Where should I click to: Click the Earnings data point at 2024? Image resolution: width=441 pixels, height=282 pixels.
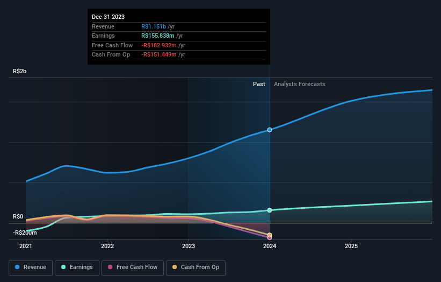(270, 210)
